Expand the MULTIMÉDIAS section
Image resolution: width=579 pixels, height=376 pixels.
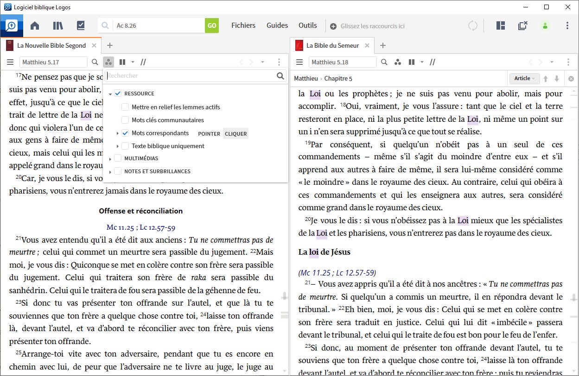click(x=110, y=159)
